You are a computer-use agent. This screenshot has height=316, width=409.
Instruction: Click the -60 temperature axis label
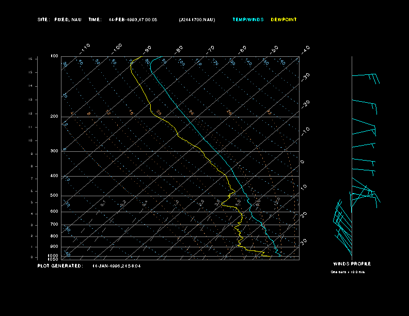click(x=242, y=50)
